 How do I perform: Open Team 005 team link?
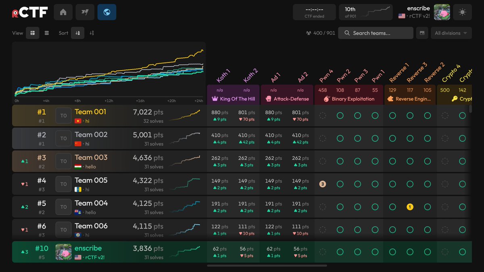91,181
